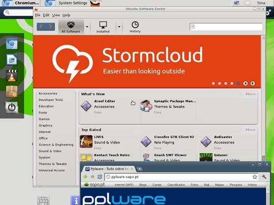The height and width of the screenshot is (205, 274).
Task: Select the fourth banner pagination dot
Action: (232, 84)
